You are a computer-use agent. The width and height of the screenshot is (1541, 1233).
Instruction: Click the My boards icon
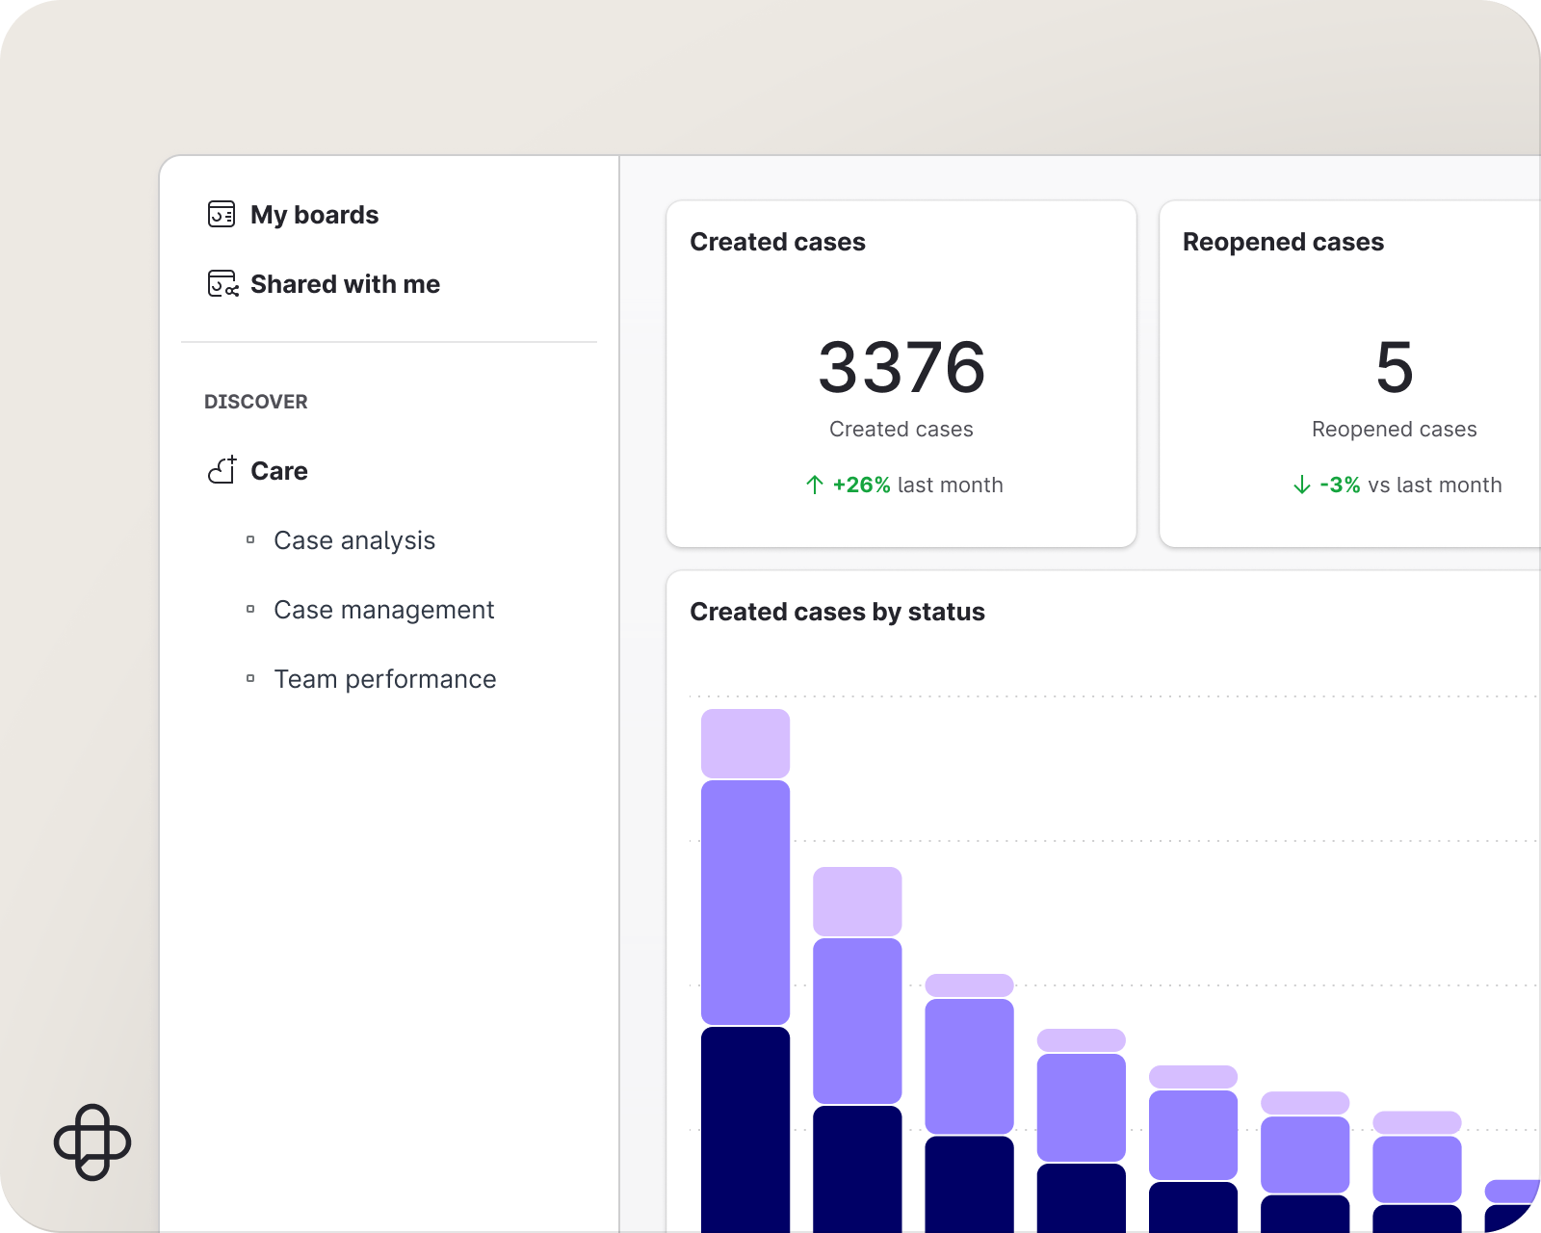[x=222, y=214]
